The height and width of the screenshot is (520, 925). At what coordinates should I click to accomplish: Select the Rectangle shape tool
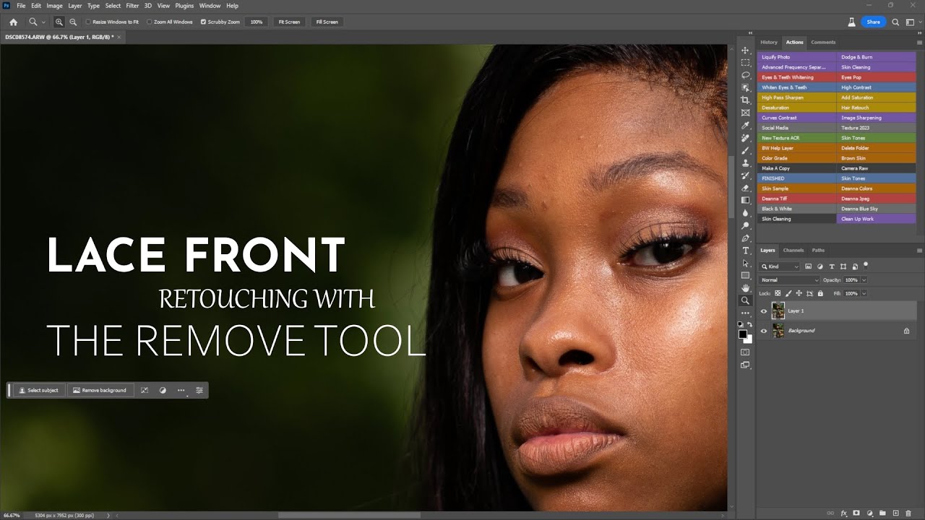745,275
